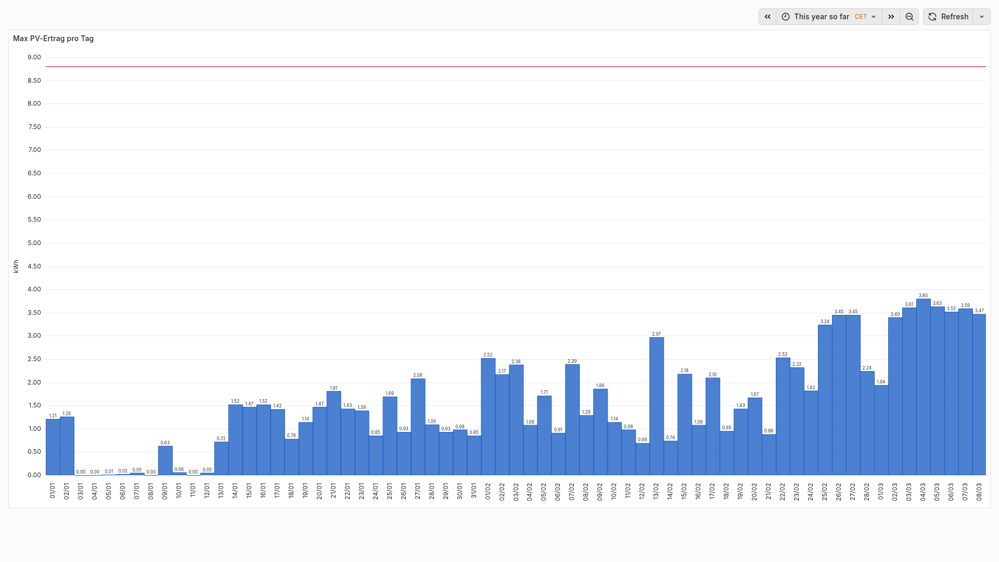Click the zoom out magnifier icon
Viewport: 999px width, 562px height.
coord(909,17)
